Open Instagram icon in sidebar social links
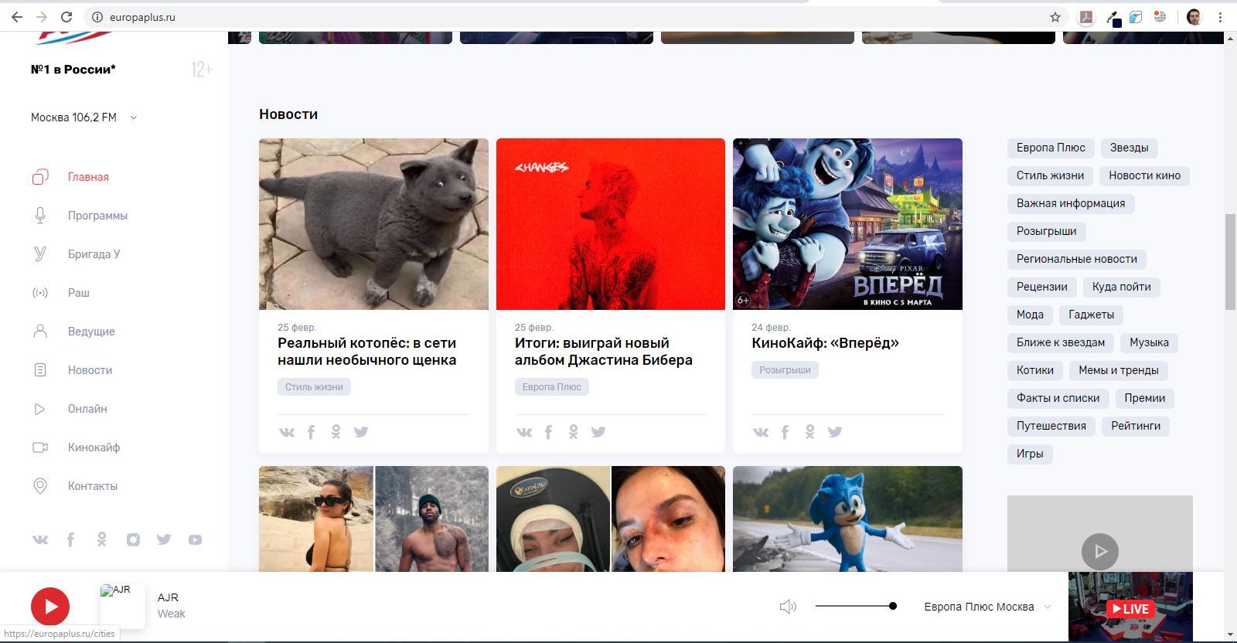The image size is (1237, 643). [x=133, y=539]
